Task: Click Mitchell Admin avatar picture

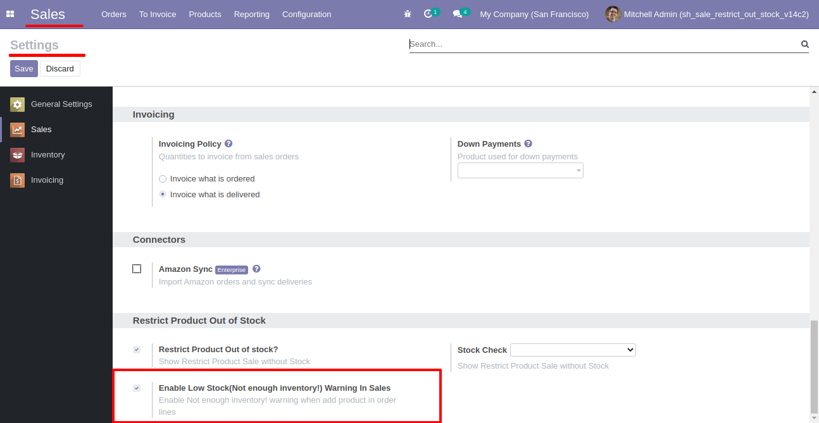Action: coord(613,14)
